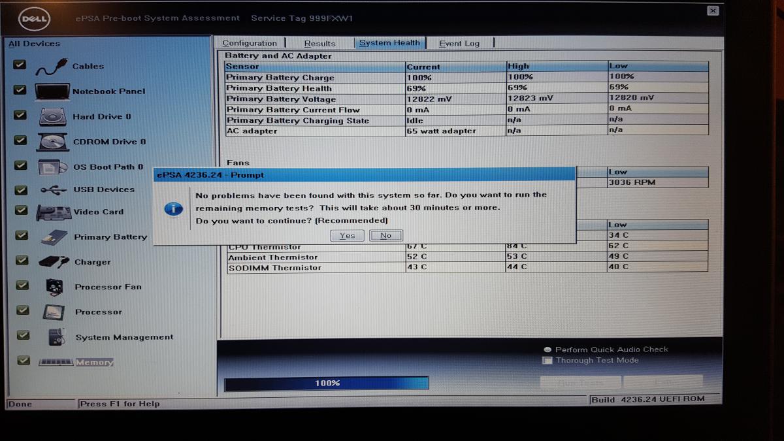Uncheck the Cables device checkbox
Image resolution: width=784 pixels, height=441 pixels.
pyautogui.click(x=20, y=65)
